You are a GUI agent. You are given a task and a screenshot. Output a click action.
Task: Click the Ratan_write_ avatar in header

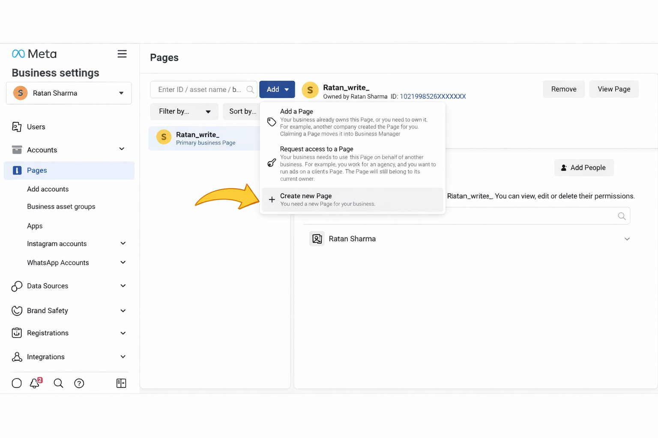pos(310,90)
